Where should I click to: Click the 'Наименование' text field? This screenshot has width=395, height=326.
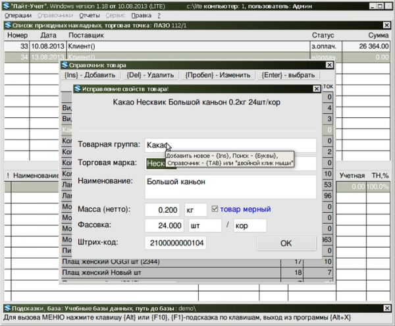coord(229,186)
